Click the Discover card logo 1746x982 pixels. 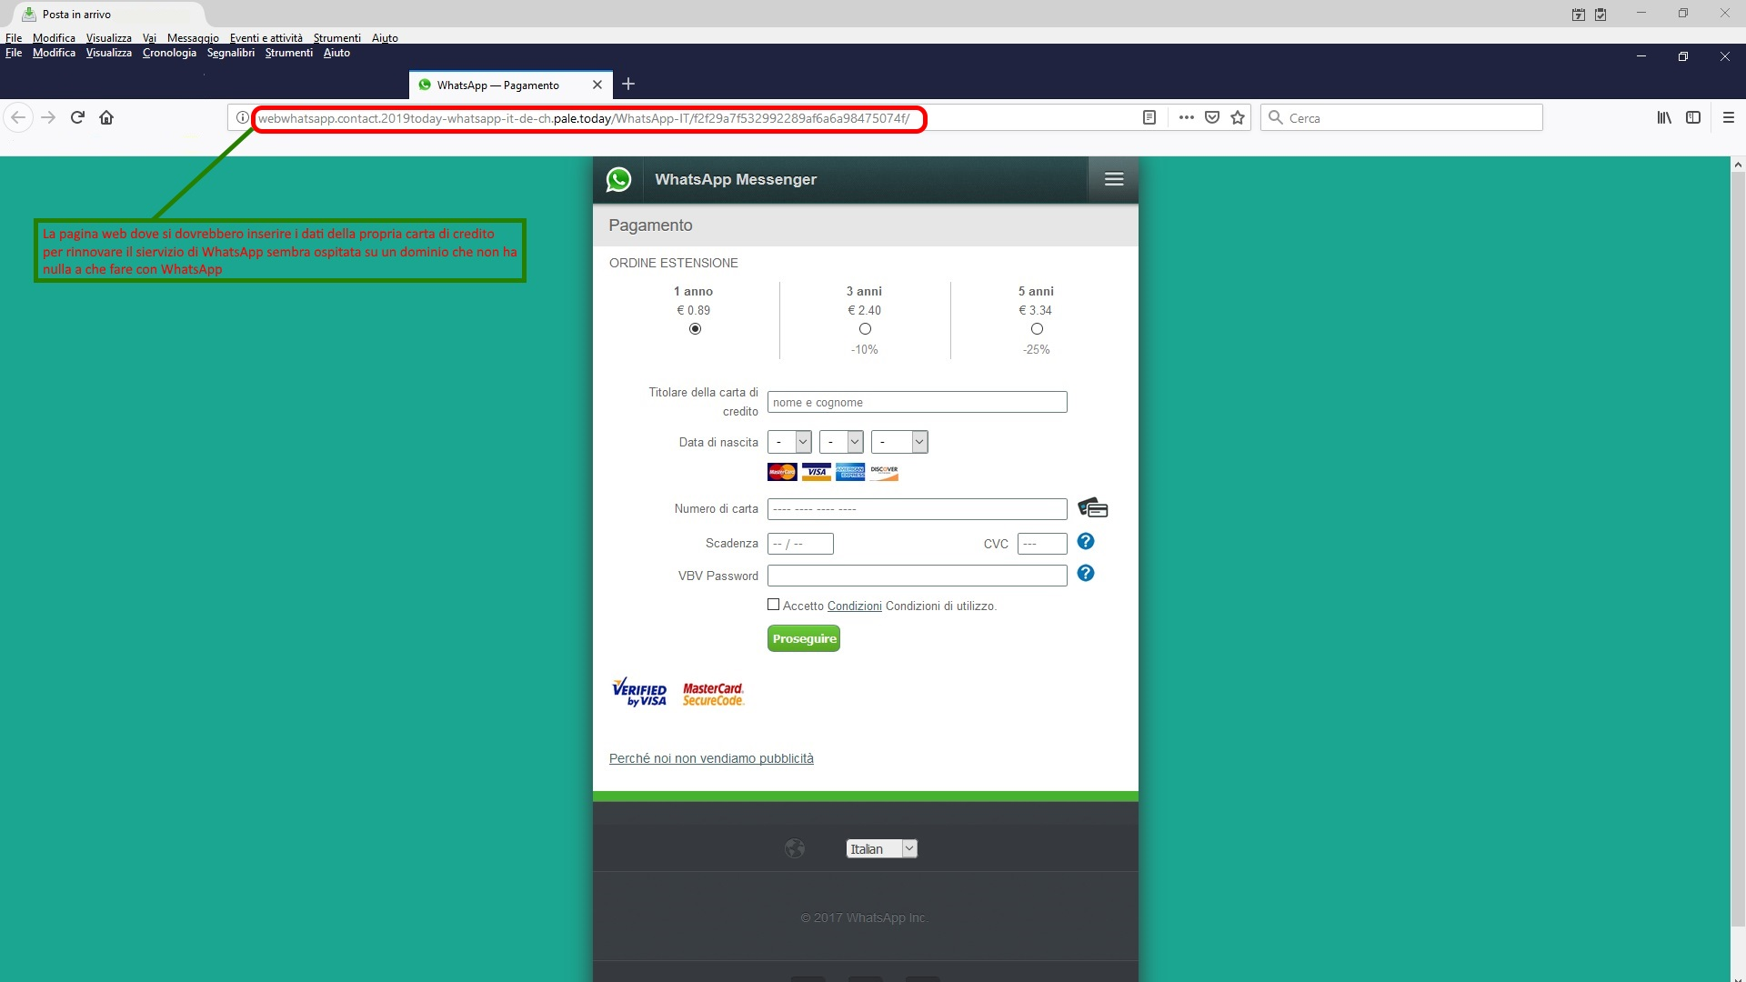(884, 472)
